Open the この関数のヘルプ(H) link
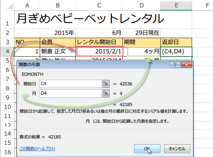Image resolution: width=213 pixels, height=157 pixels. pyautogui.click(x=37, y=148)
